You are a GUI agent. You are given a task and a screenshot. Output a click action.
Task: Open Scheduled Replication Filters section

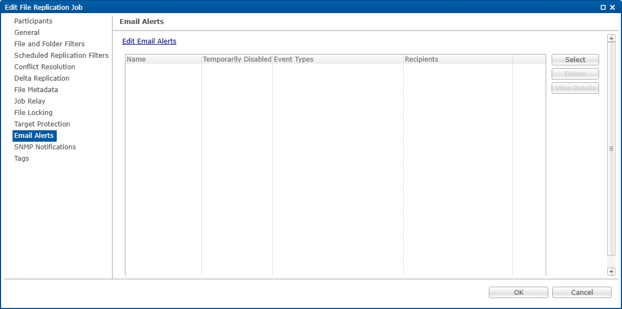(x=61, y=56)
